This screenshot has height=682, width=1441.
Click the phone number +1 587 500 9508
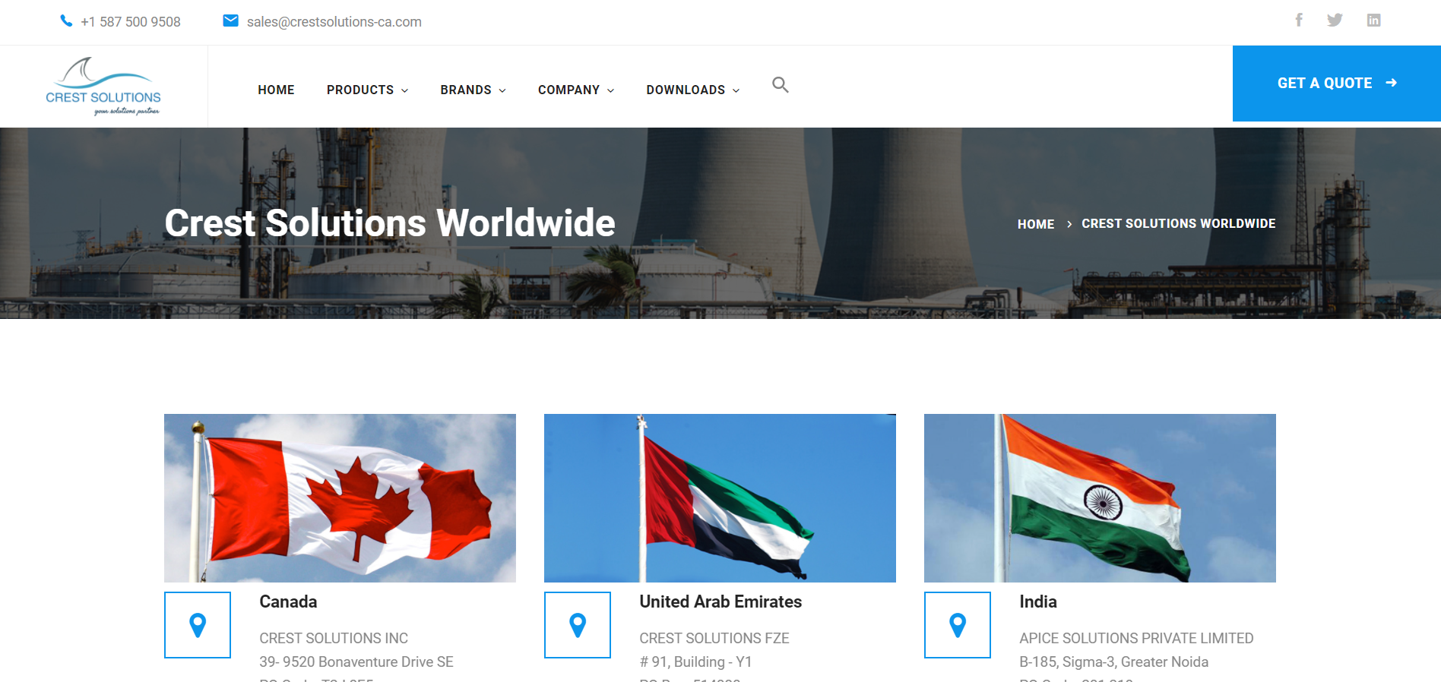tap(131, 22)
